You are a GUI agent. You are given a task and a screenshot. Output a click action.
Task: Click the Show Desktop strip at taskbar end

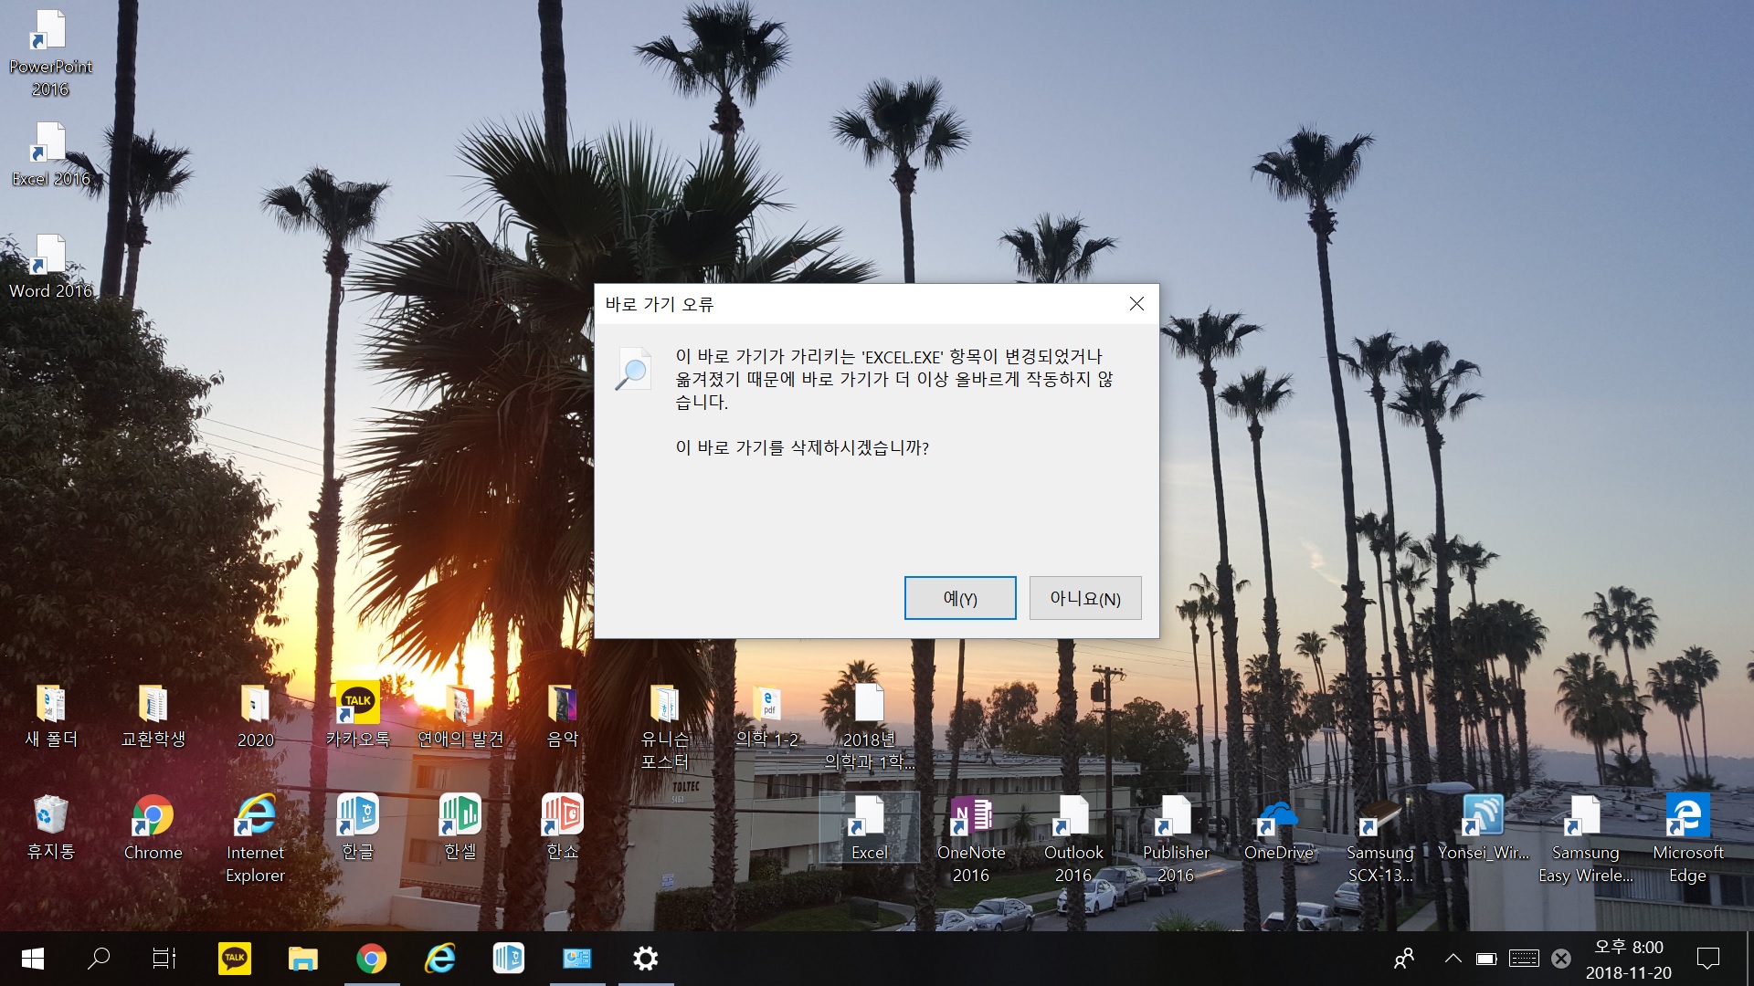tap(1749, 959)
